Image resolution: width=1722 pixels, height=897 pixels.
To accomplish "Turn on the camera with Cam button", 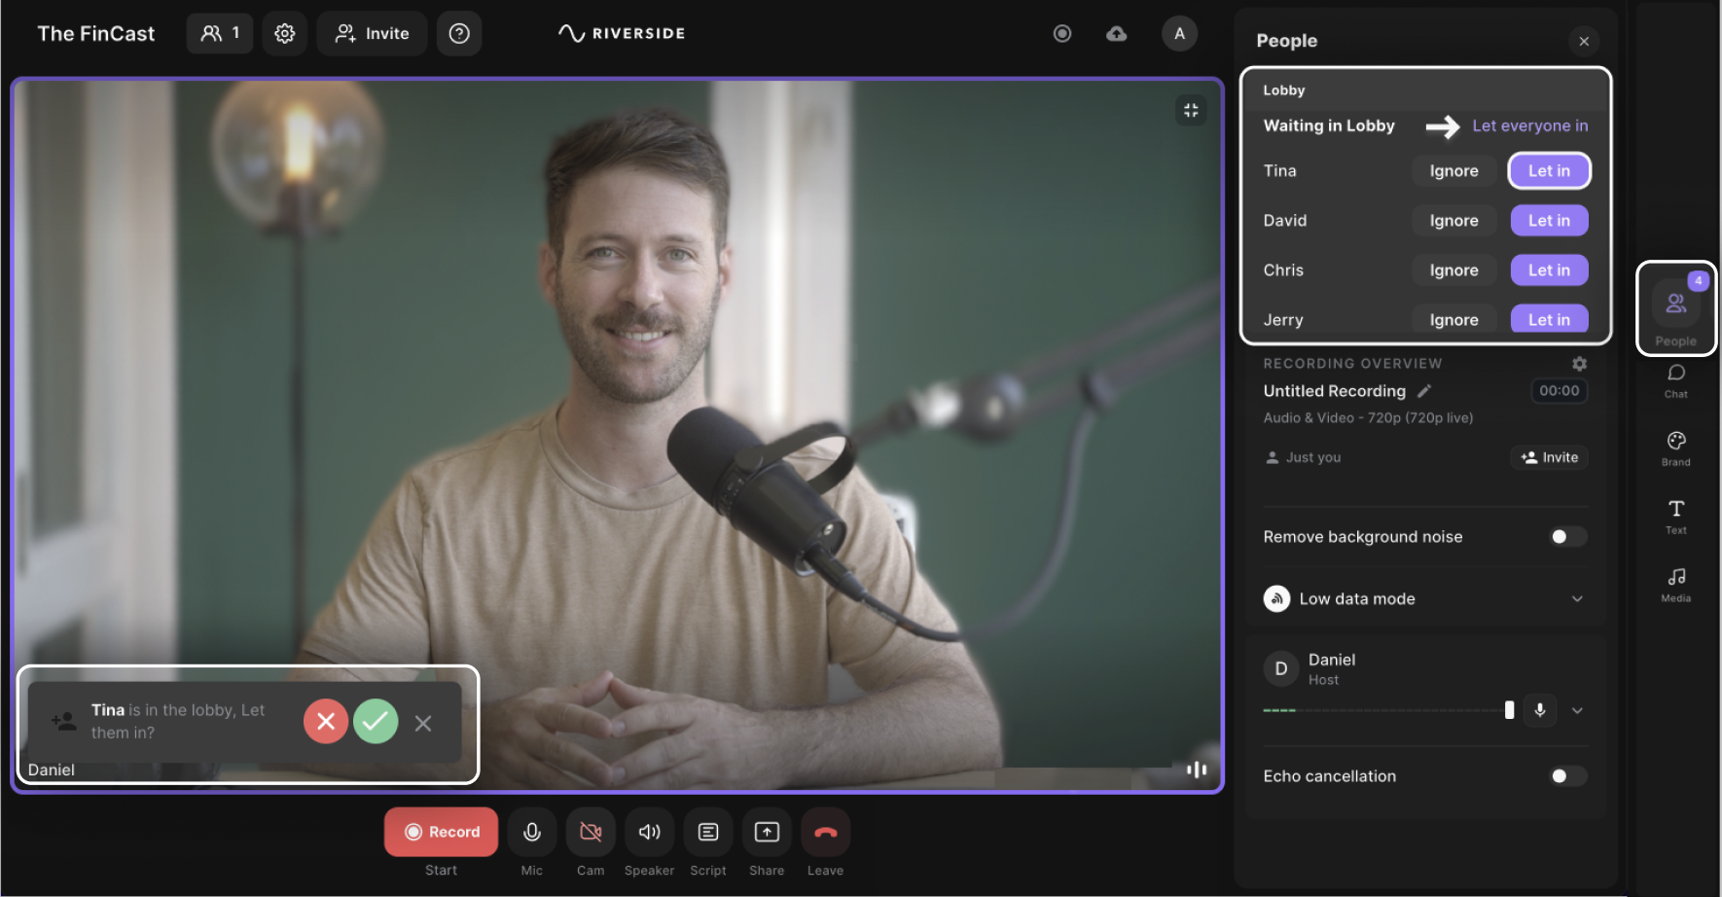I will tap(591, 832).
